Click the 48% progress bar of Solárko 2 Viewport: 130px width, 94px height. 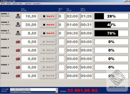[x=112, y=25]
